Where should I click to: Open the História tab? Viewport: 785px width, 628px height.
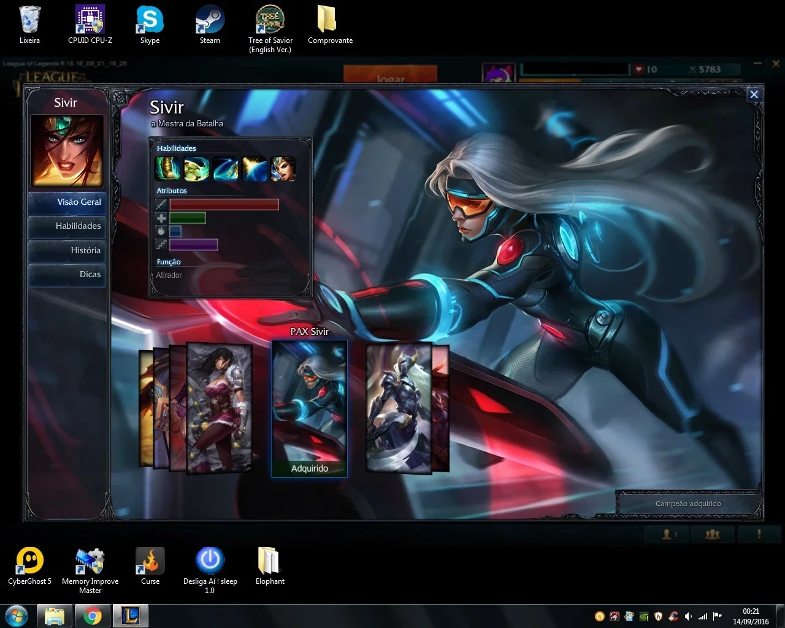point(67,251)
